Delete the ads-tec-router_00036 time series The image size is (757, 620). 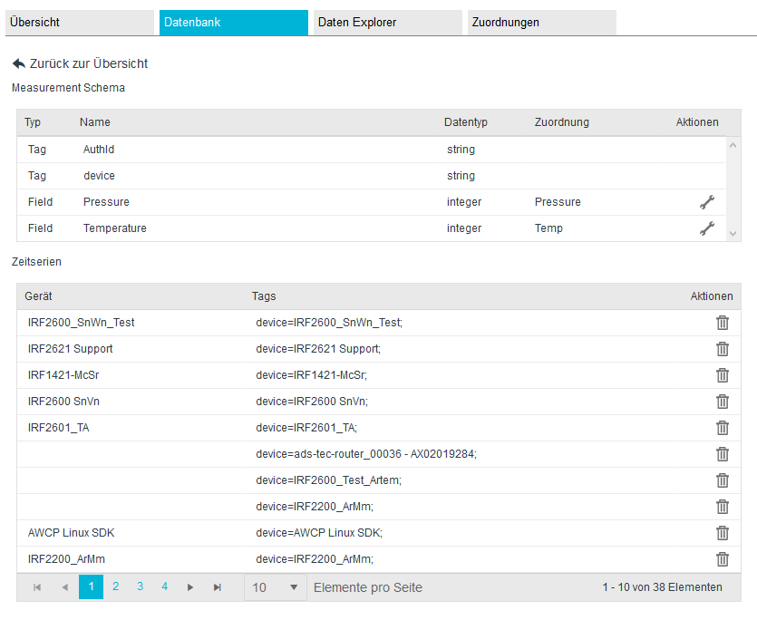723,454
